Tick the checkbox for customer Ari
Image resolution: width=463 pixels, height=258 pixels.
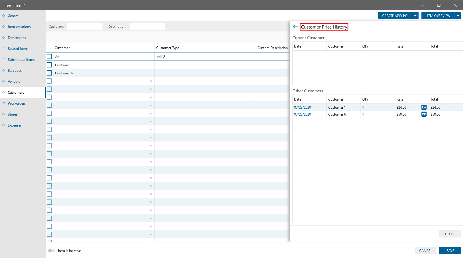49,57
